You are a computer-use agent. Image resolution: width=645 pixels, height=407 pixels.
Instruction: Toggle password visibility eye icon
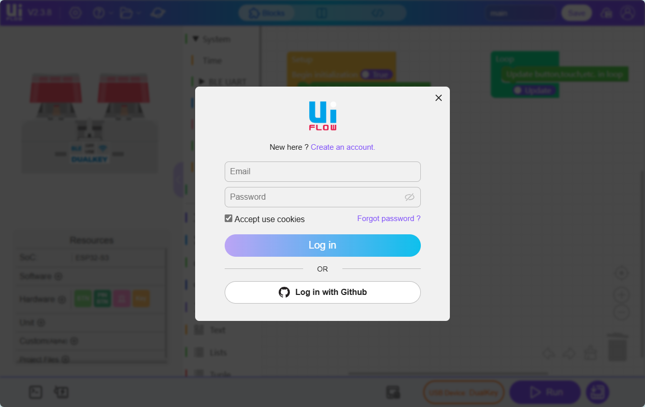410,197
